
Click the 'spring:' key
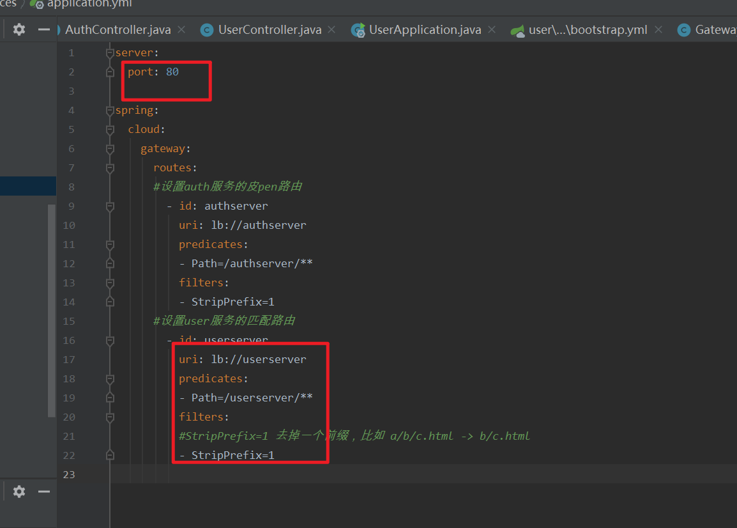(x=137, y=111)
